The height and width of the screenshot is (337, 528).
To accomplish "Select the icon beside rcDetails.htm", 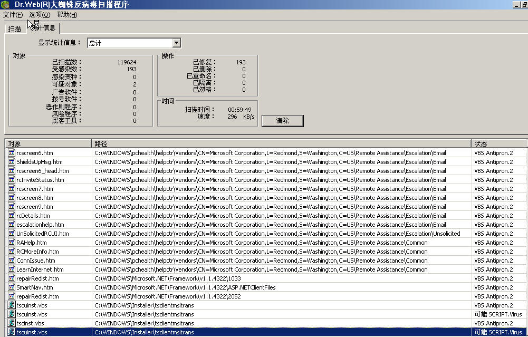I will (12, 216).
